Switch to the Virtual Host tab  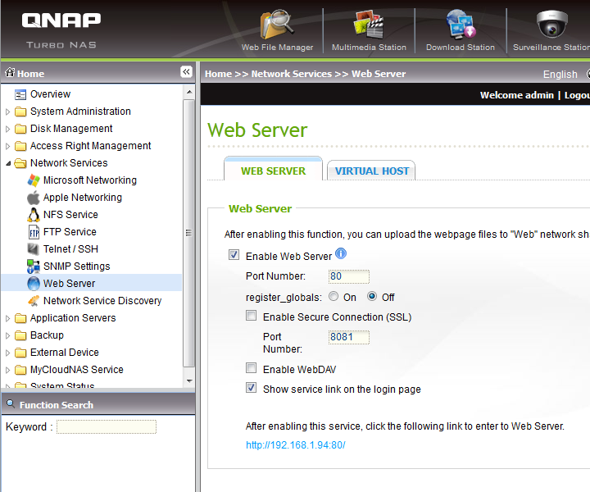(371, 171)
